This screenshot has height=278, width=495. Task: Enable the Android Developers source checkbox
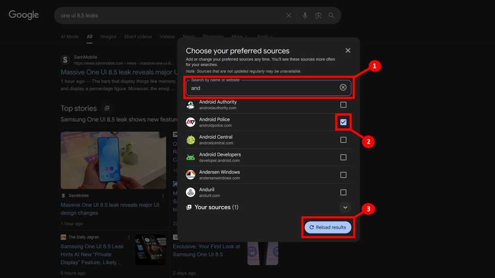point(343,157)
